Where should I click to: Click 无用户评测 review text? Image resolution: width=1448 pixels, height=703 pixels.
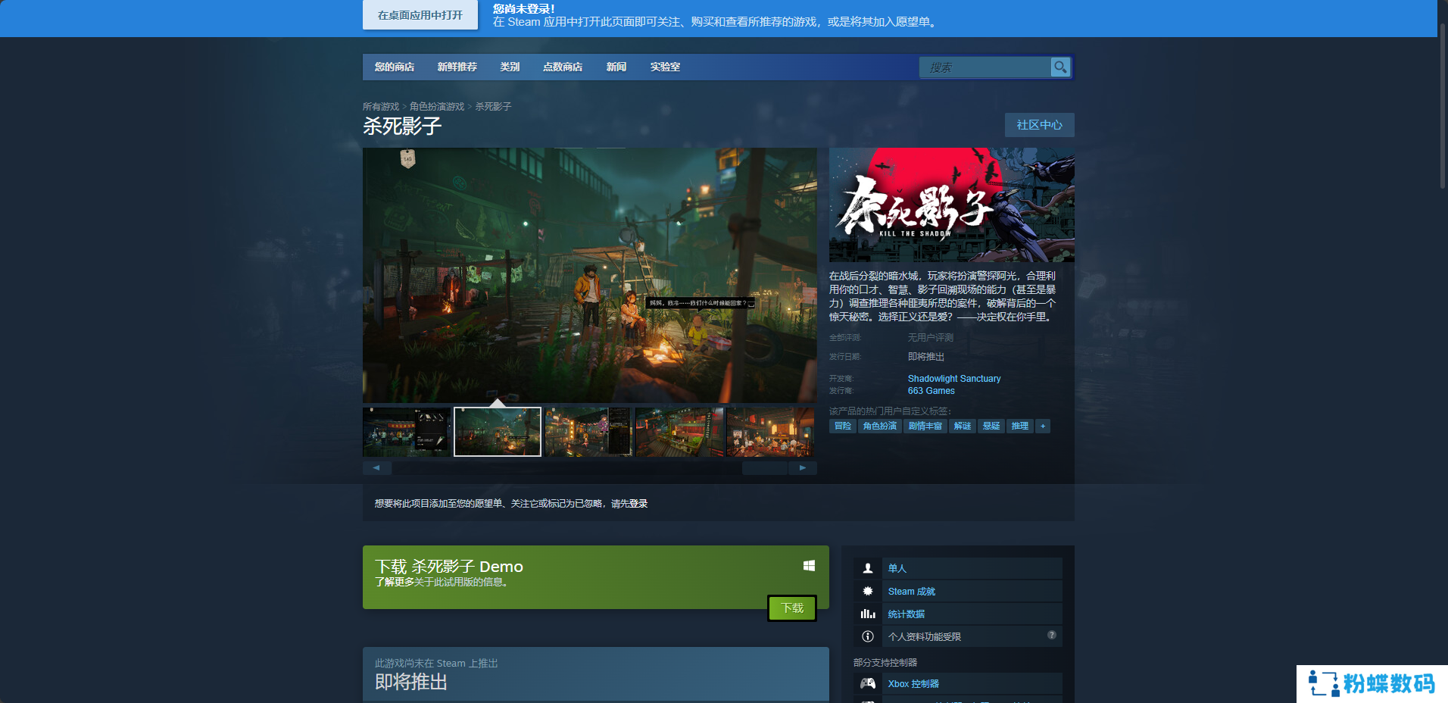click(931, 338)
